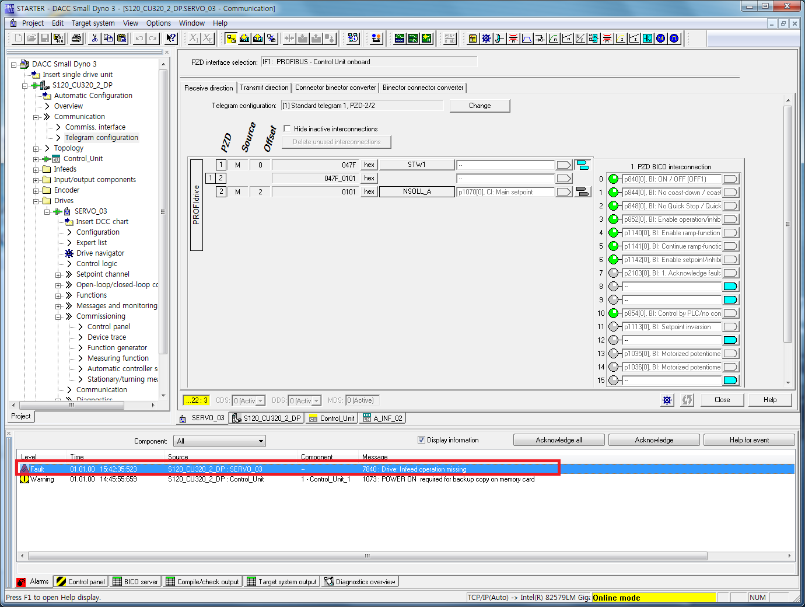Click the Paste clipboard icon
The height and width of the screenshot is (607, 805).
(121, 39)
